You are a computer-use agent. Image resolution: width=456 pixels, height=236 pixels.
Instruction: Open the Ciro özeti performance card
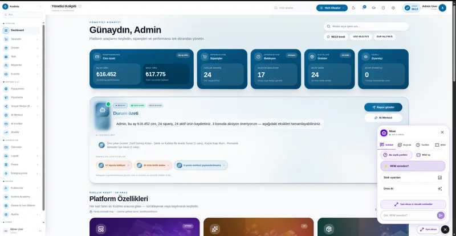click(x=141, y=69)
